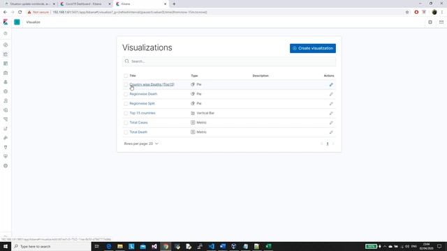Open Metrics icon in the sidebar

click(6, 100)
